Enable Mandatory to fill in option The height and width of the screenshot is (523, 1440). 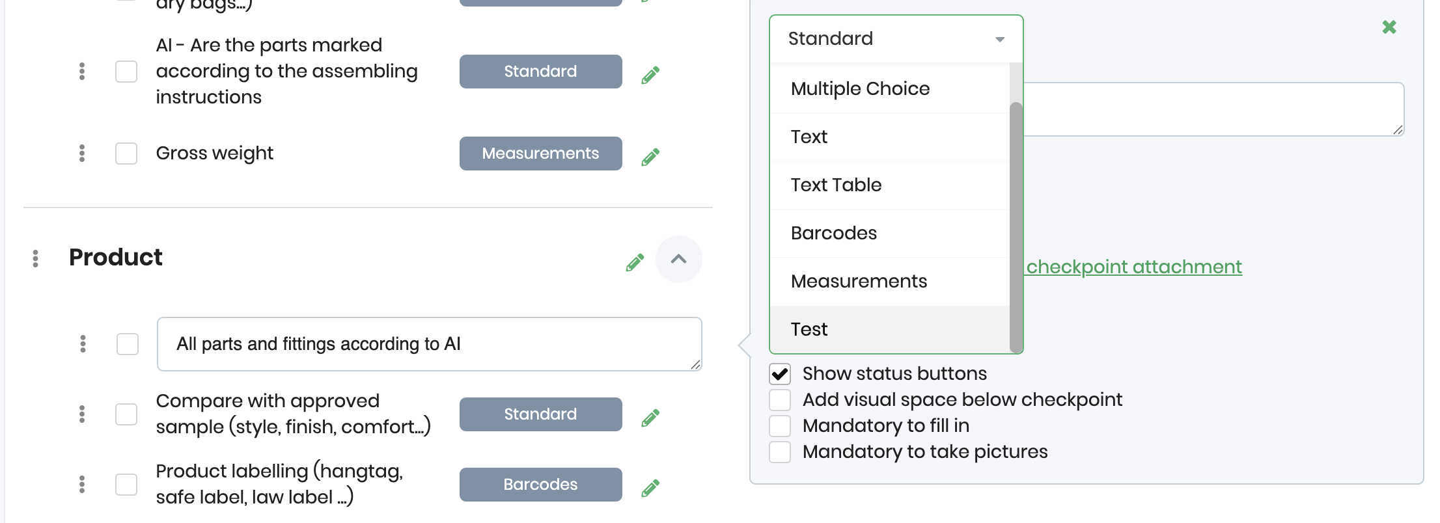coord(780,426)
